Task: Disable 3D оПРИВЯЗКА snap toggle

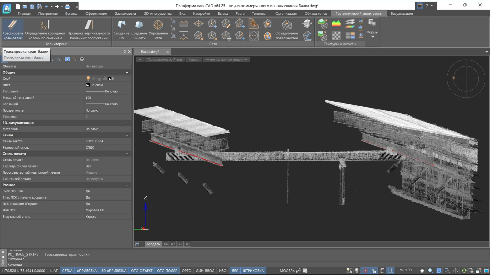Action: pyautogui.click(x=114, y=271)
